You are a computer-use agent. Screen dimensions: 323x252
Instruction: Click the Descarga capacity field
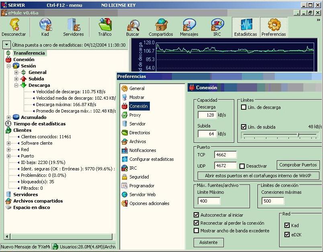207,115
